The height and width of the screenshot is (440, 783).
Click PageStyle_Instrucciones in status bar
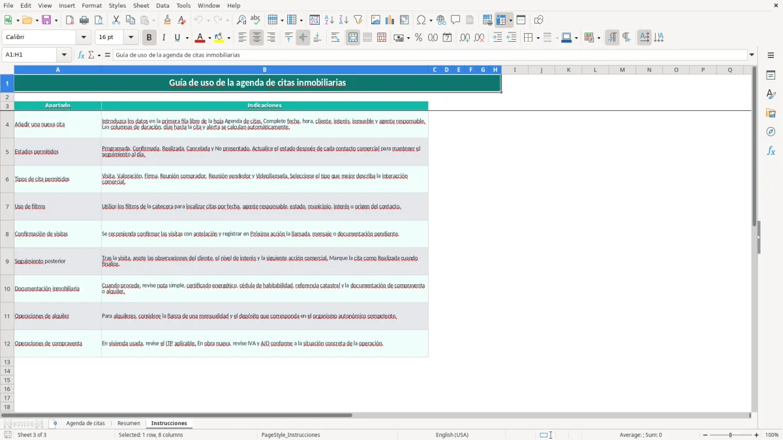coord(290,435)
